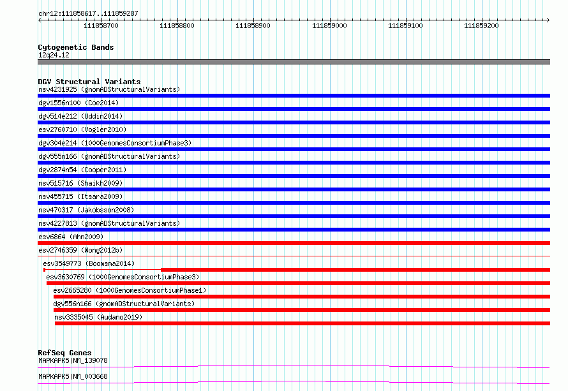
Task: Click right arrowhead of coordinate ruler
Action: click(548, 20)
